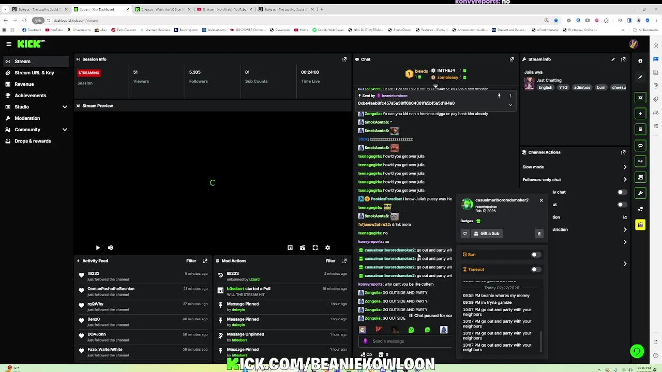Open Mod Actions Filter
The width and height of the screenshot is (662, 372).
pos(330,261)
